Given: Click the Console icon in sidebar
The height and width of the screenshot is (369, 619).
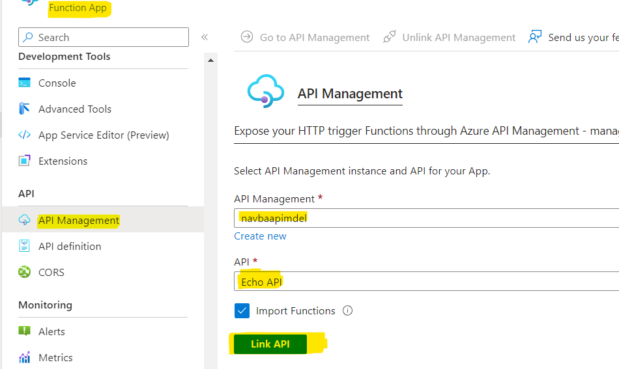Looking at the screenshot, I should tap(25, 83).
